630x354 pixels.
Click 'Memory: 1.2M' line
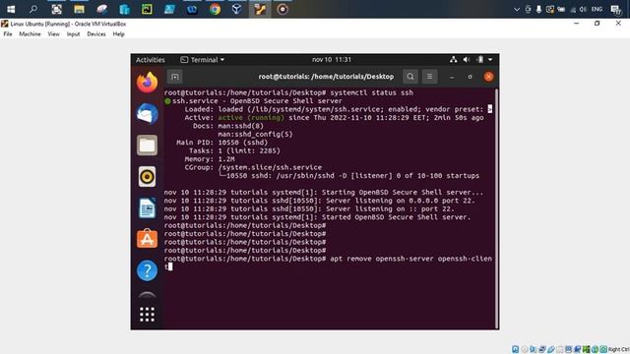coord(210,159)
